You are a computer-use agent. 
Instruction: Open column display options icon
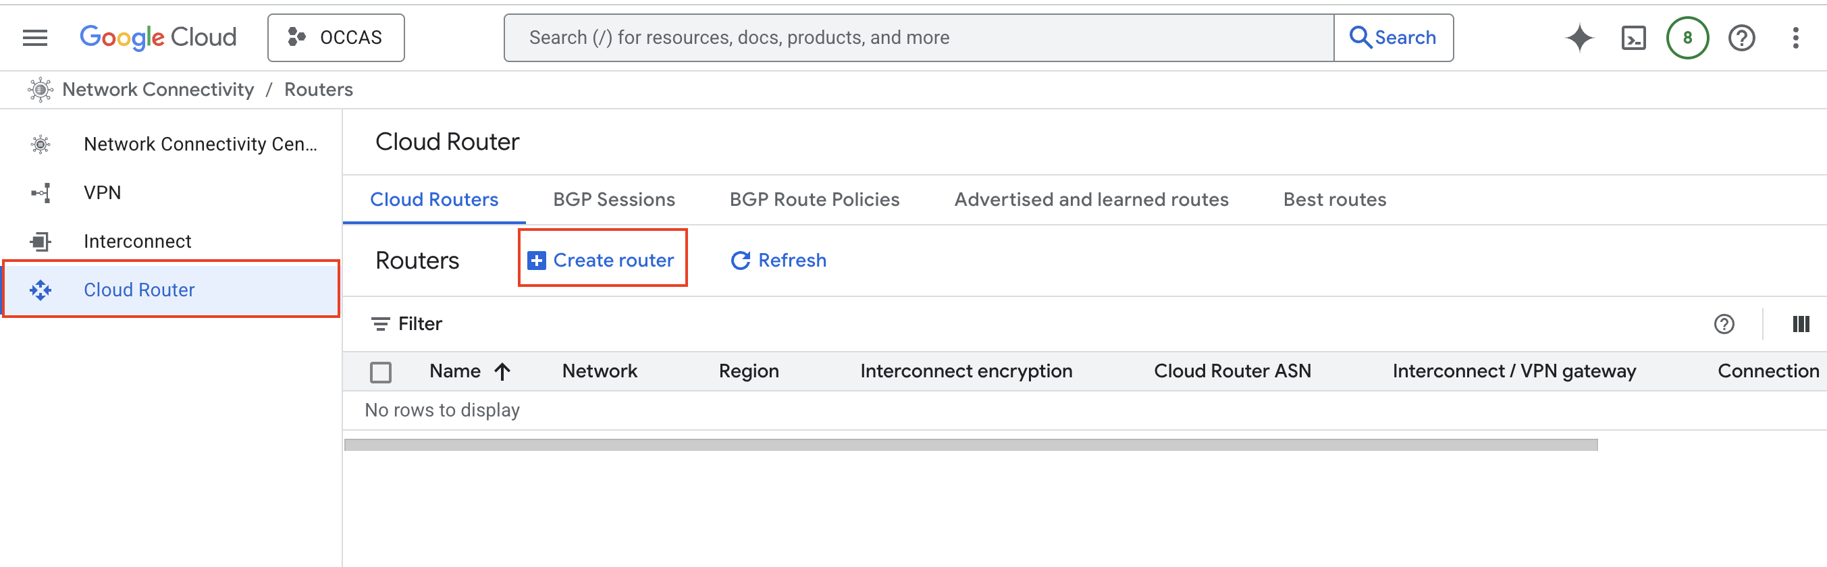click(1800, 324)
